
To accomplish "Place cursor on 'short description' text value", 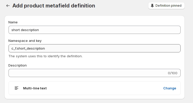I will [25, 30].
